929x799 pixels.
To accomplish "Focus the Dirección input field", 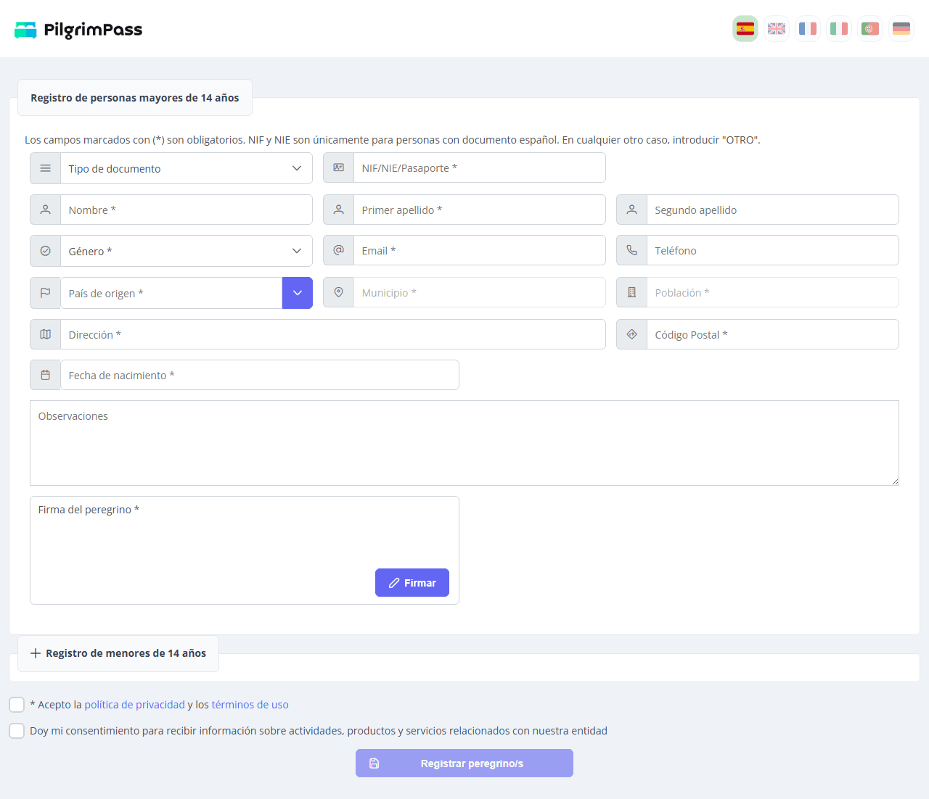I will [x=333, y=334].
